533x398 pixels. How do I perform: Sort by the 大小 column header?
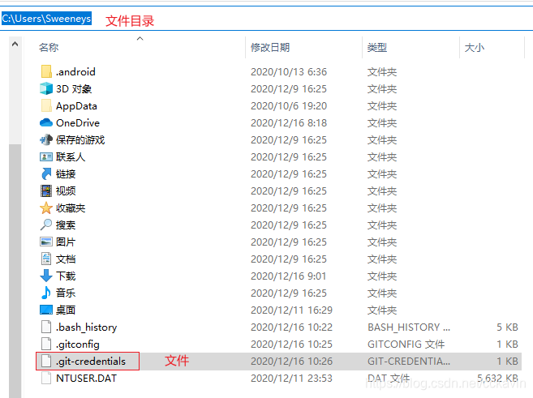tap(475, 47)
